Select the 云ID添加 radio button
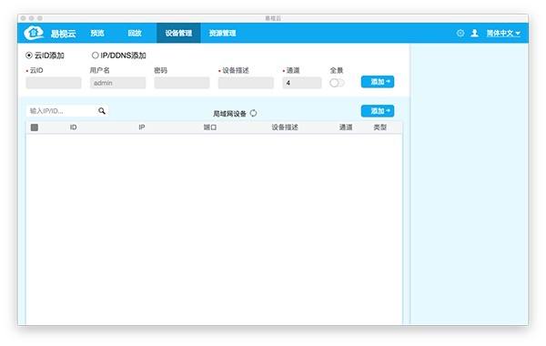Screen dimensions: 546x346 (29, 56)
